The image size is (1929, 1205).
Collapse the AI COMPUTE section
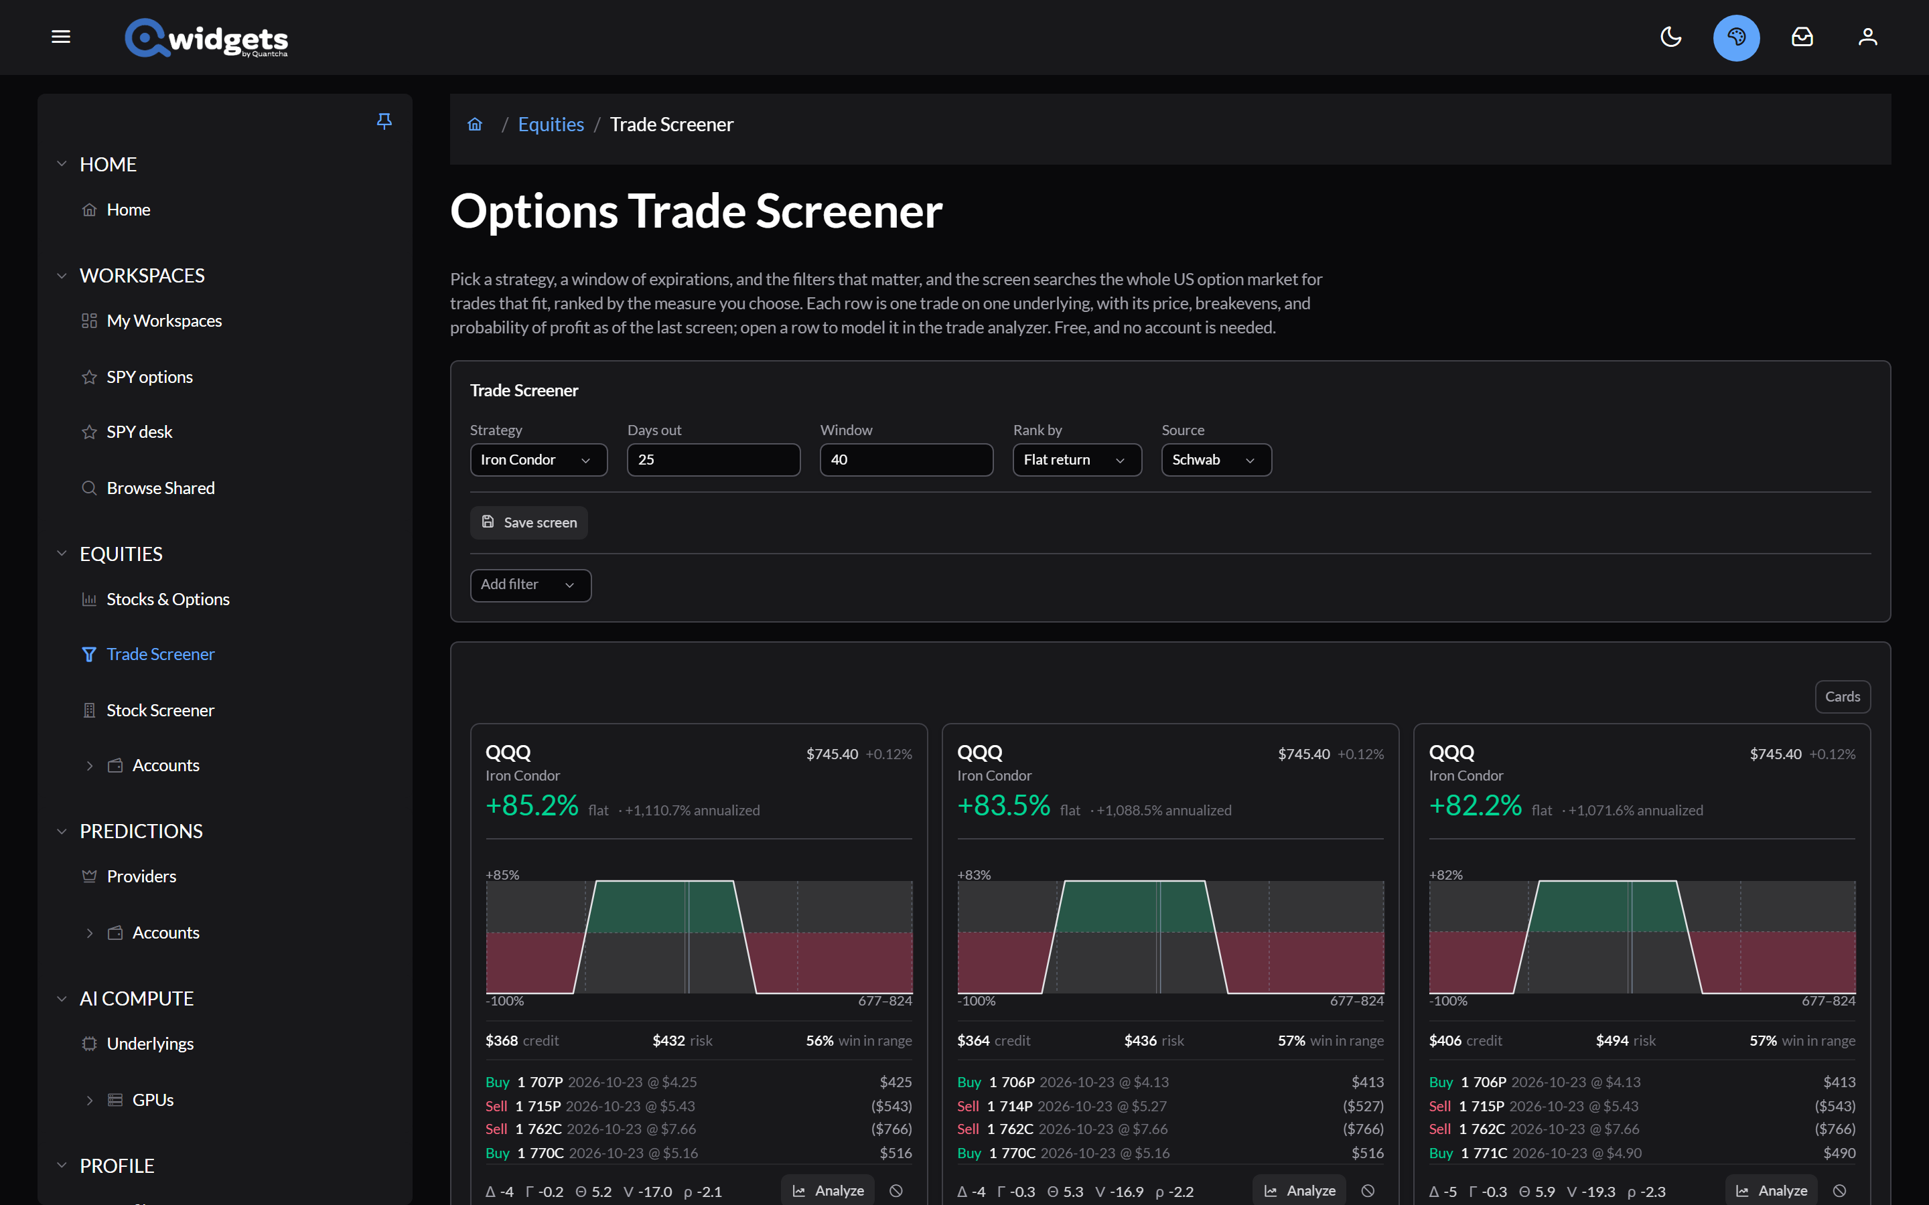(x=62, y=999)
